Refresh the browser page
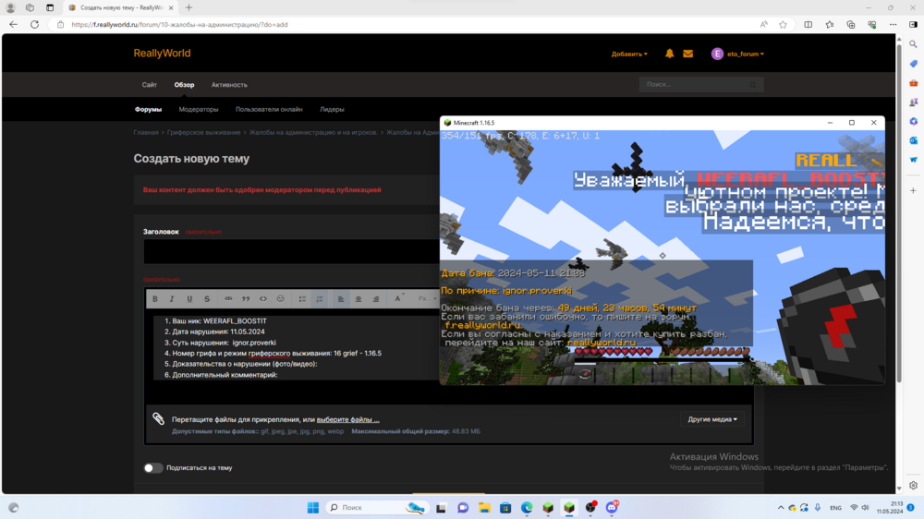 coord(35,25)
